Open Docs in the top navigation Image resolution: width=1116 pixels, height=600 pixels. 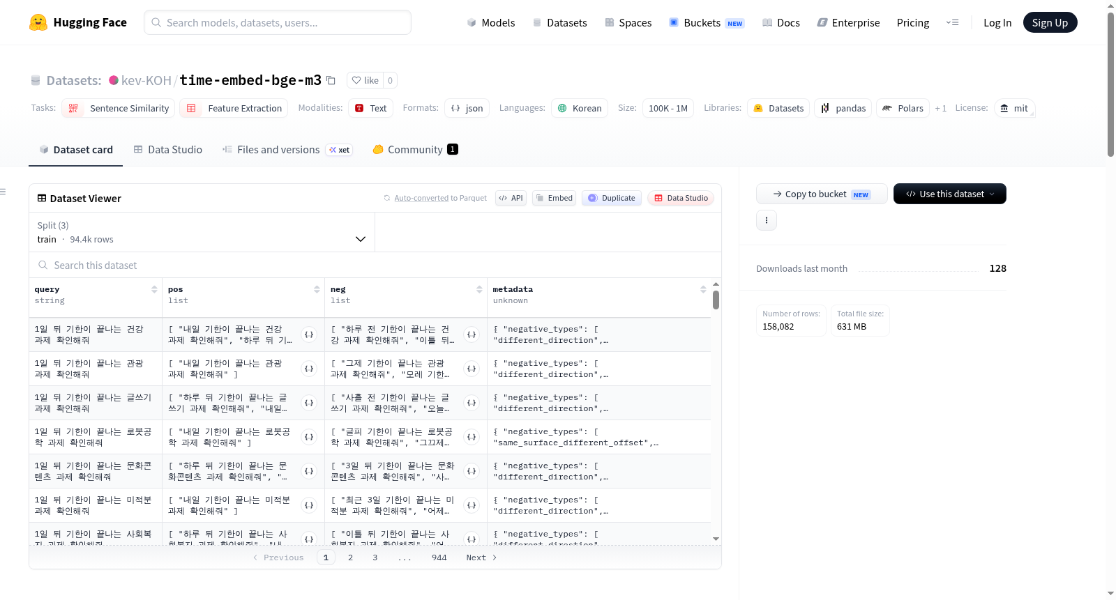(x=781, y=22)
